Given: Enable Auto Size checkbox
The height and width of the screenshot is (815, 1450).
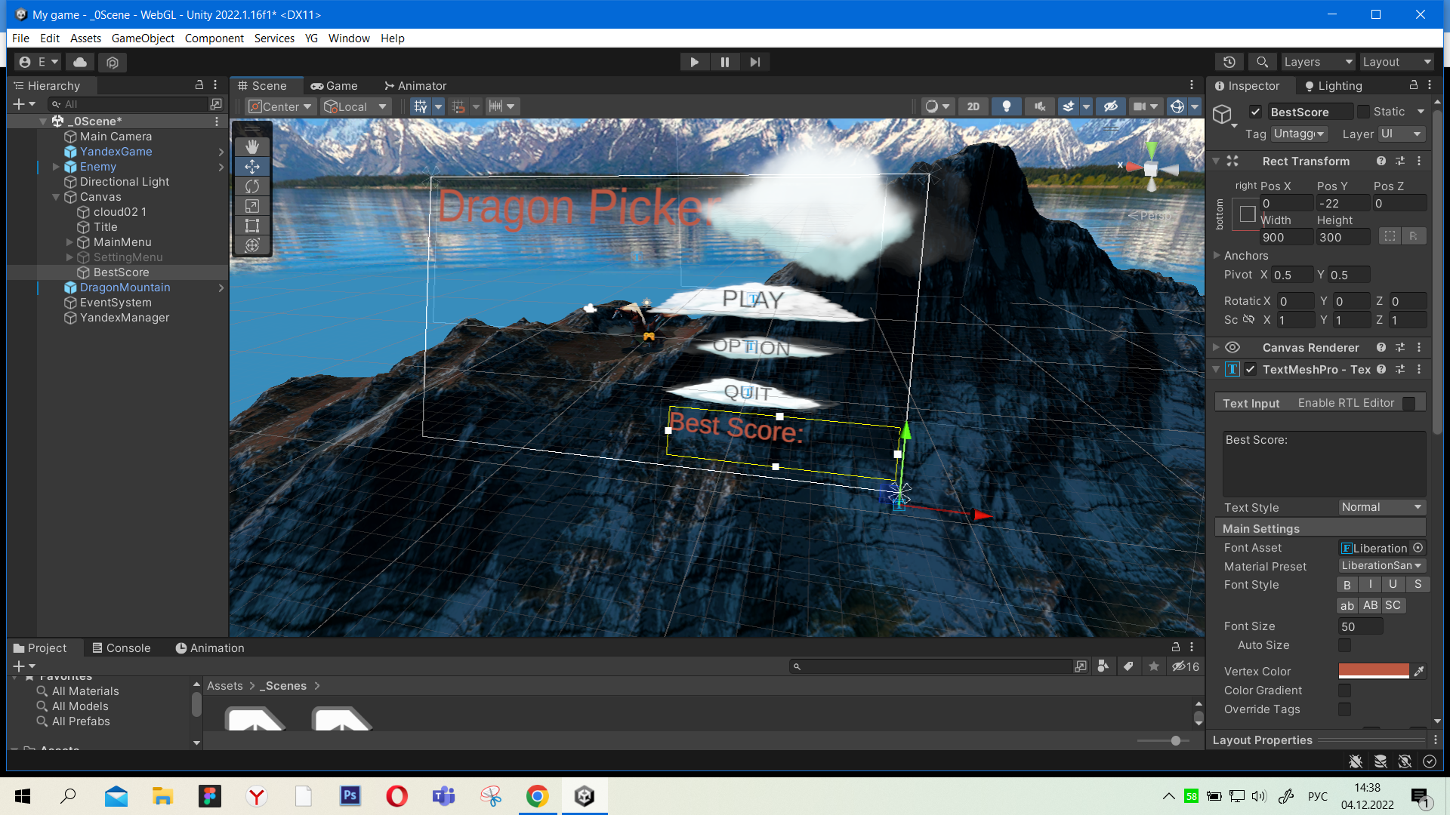Looking at the screenshot, I should [x=1344, y=645].
